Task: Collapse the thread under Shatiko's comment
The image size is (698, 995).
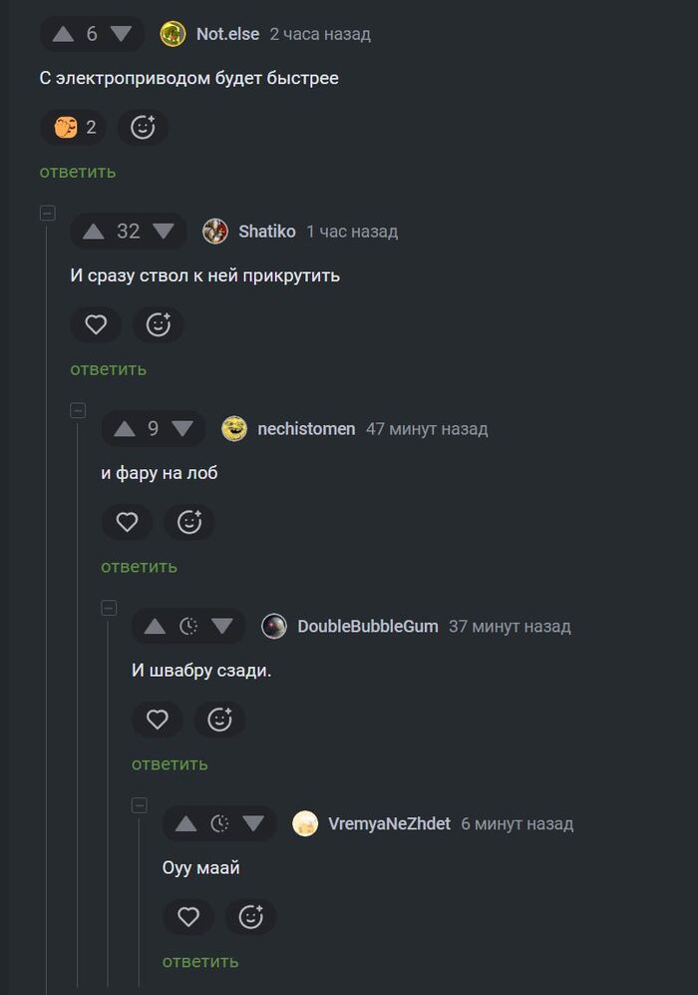Action: (x=47, y=213)
